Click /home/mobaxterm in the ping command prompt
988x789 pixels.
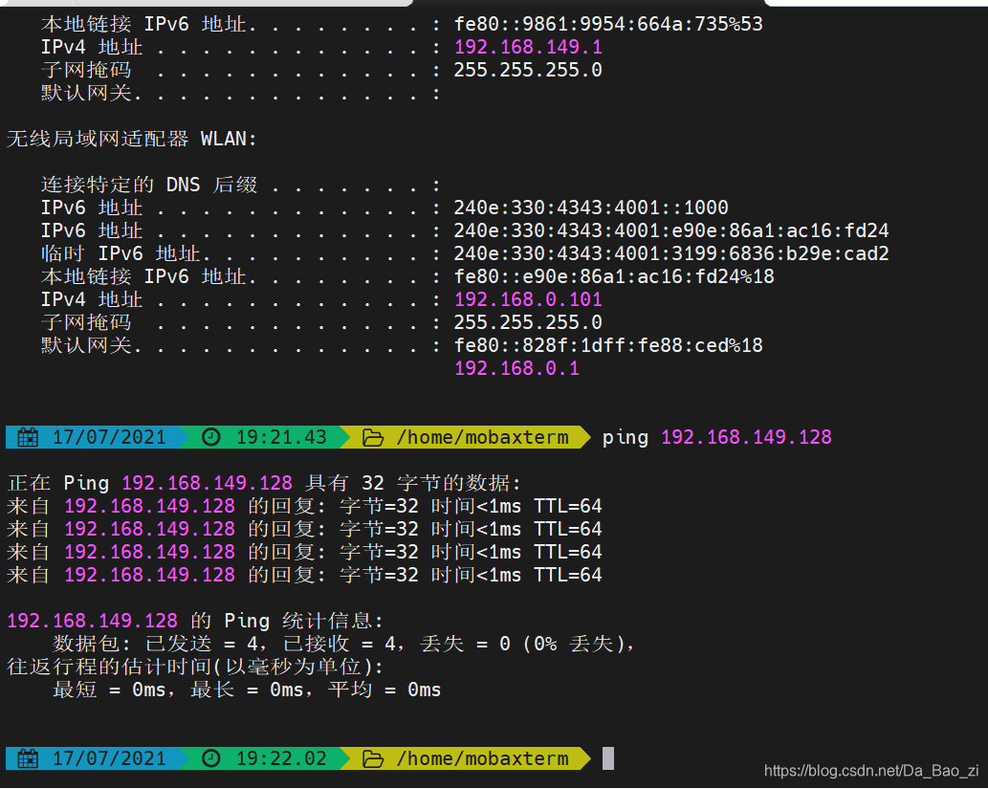pos(483,437)
